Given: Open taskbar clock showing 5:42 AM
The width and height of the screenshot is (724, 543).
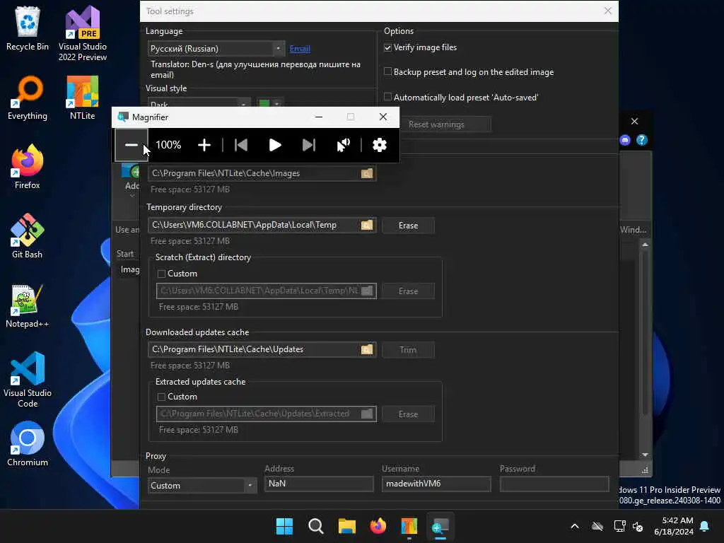Looking at the screenshot, I should (x=674, y=526).
